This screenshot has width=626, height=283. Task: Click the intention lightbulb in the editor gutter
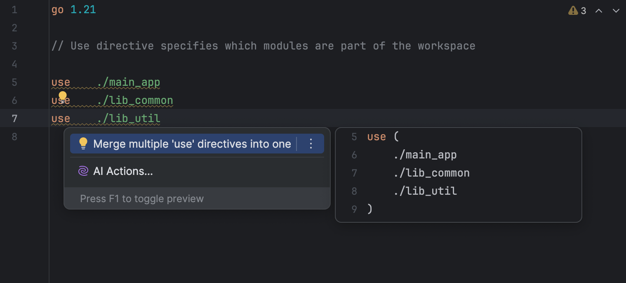click(62, 97)
